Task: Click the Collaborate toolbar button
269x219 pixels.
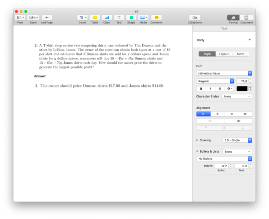Action: tap(195, 17)
